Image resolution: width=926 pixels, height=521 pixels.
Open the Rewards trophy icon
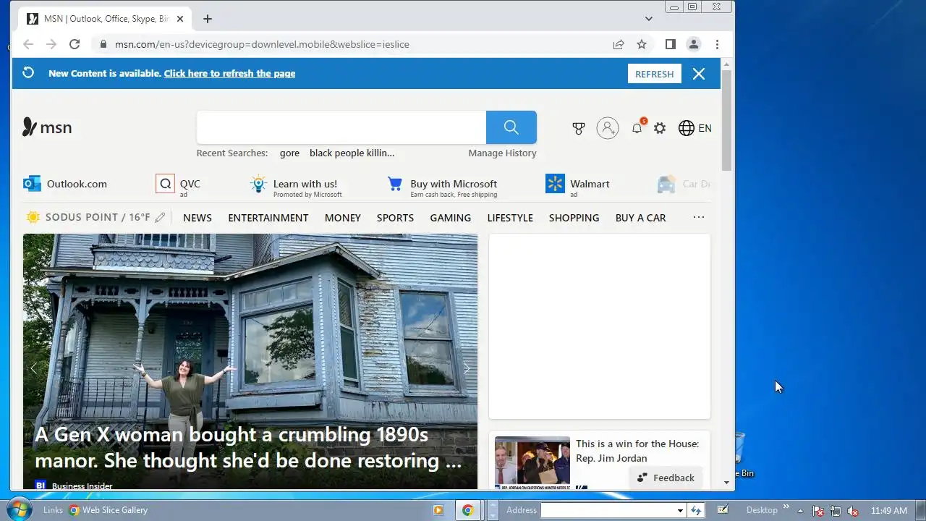[x=579, y=128]
